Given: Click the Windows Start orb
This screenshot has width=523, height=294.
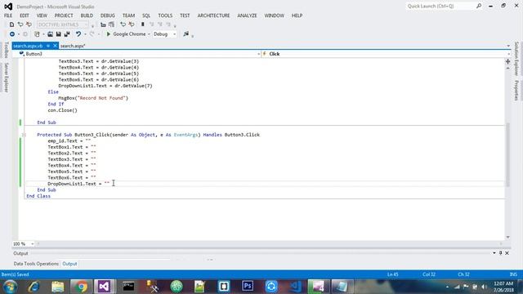Looking at the screenshot, I should tap(10, 287).
